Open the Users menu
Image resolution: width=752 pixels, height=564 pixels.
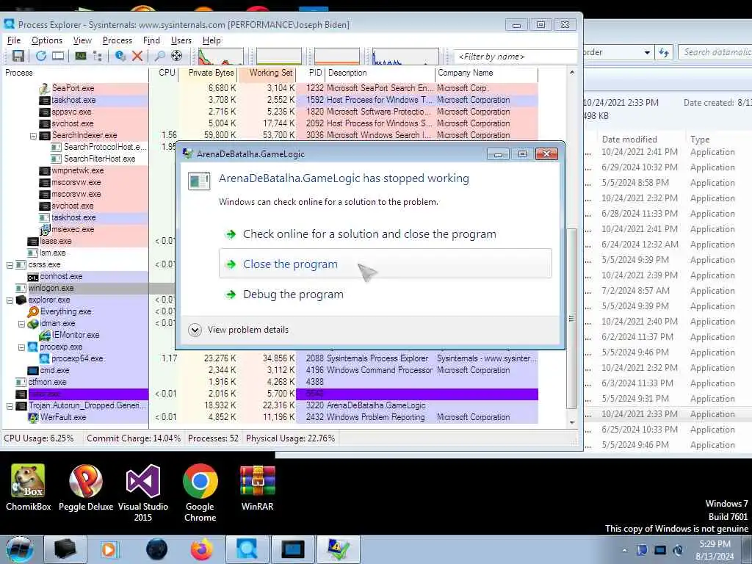[x=181, y=40]
